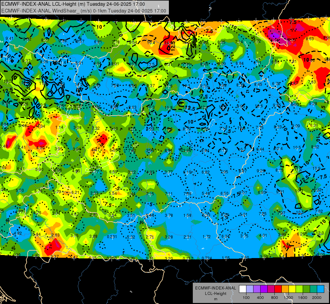Click the legend tick label '1200'
Screen dimensions: 330x304
pos(289,298)
